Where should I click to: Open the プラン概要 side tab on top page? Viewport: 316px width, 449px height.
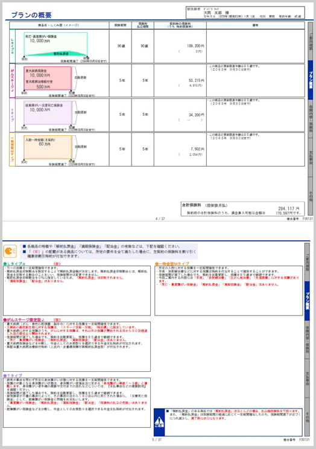pos(311,80)
